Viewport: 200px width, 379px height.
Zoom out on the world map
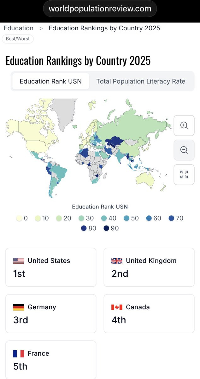tap(184, 150)
